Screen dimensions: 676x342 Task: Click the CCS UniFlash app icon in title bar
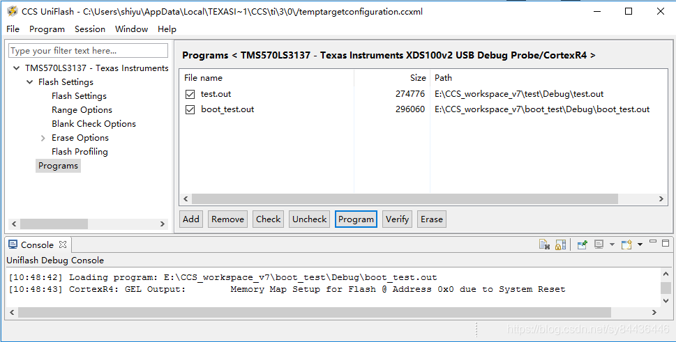pyautogui.click(x=13, y=11)
